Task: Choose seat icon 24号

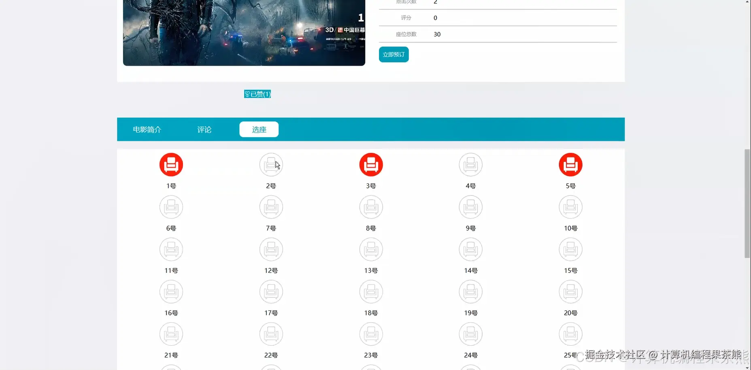Action: pos(470,334)
